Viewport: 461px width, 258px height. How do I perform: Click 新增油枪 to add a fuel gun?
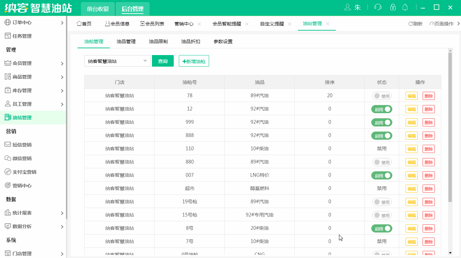tap(194, 61)
